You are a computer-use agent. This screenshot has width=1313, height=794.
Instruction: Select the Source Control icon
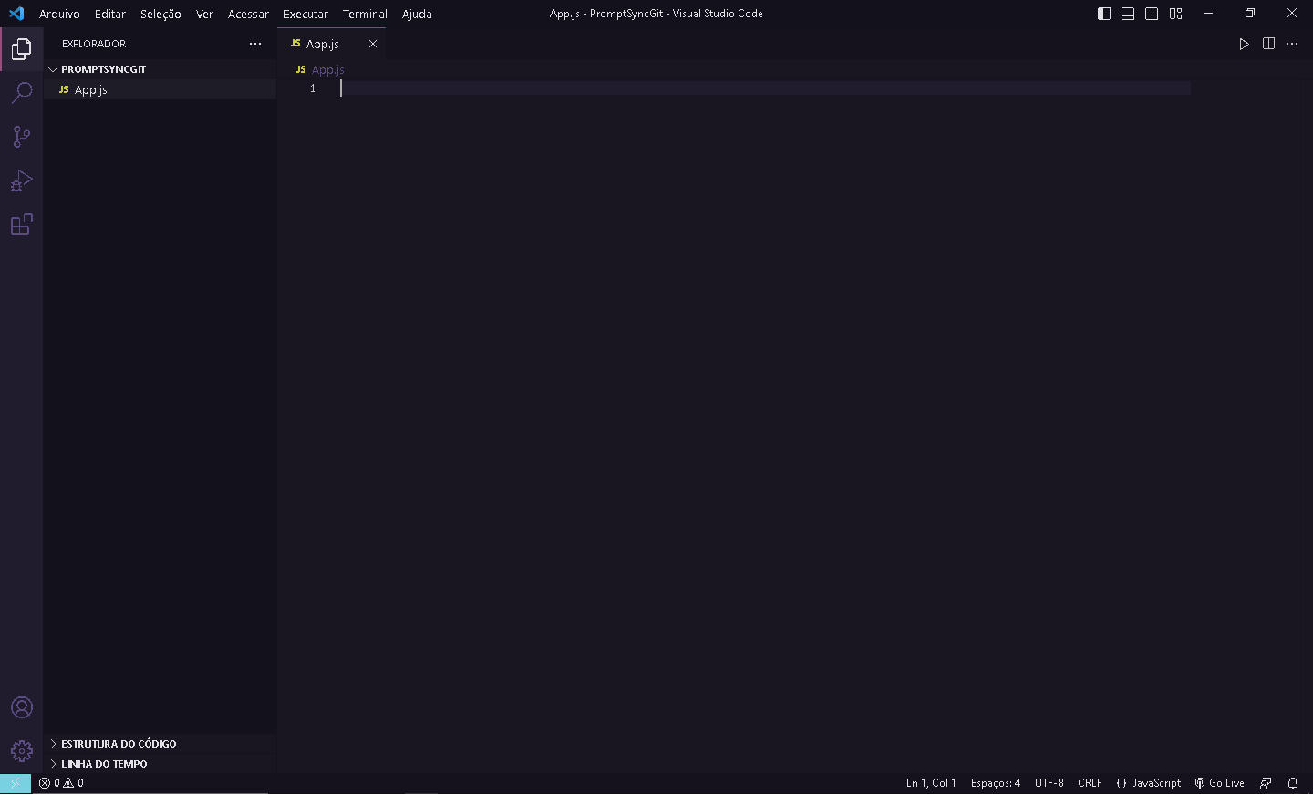22,136
